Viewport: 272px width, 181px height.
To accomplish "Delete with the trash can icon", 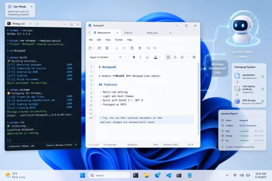I will tap(140, 48).
